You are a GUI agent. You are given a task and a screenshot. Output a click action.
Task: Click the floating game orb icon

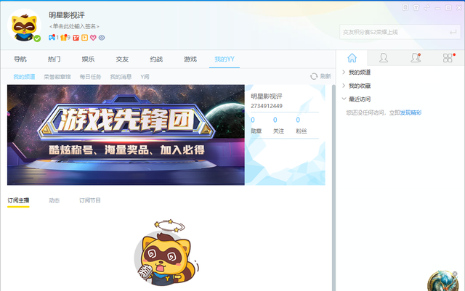(442, 282)
